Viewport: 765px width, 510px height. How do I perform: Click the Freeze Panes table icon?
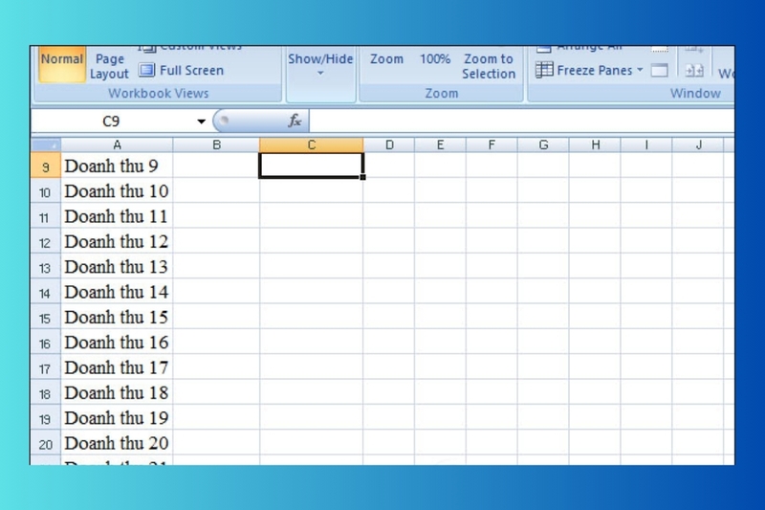[544, 70]
